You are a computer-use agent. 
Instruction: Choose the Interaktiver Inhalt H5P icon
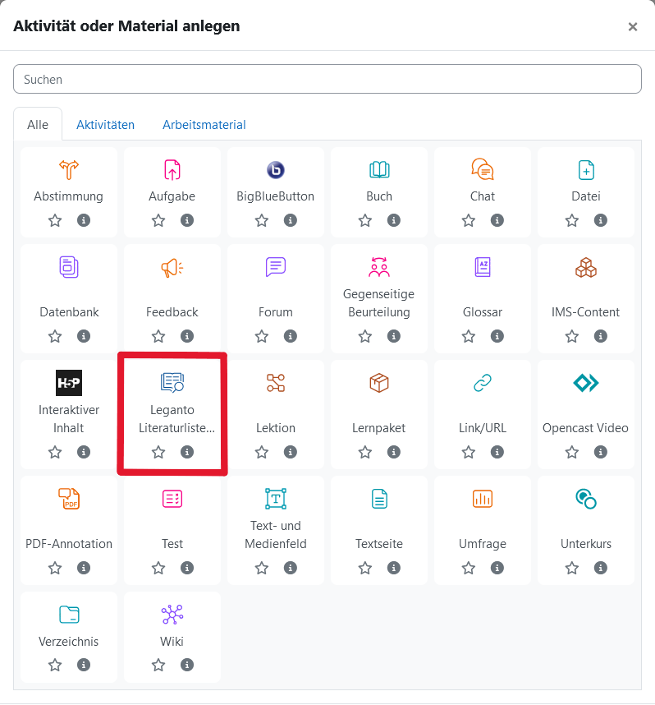pyautogui.click(x=68, y=383)
